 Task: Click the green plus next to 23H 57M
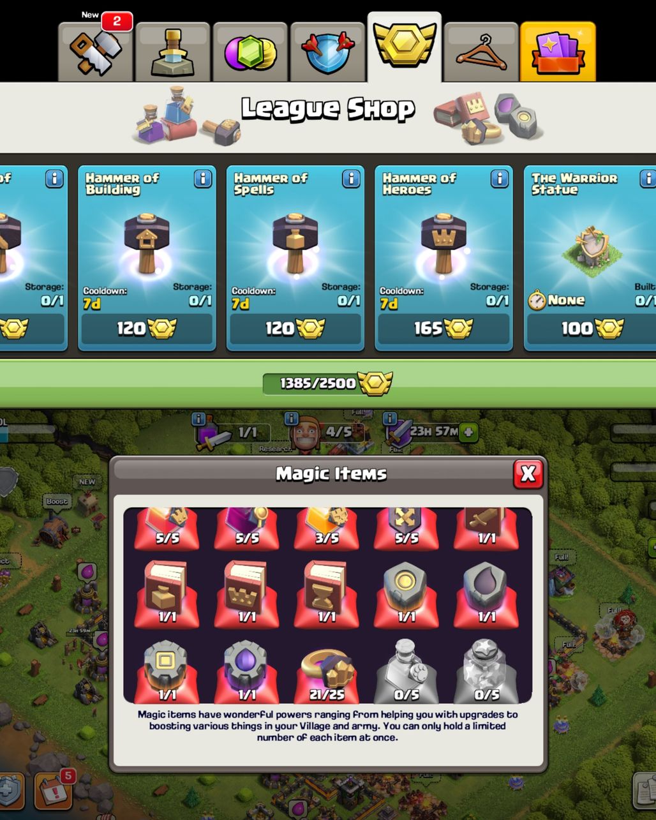pyautogui.click(x=468, y=432)
